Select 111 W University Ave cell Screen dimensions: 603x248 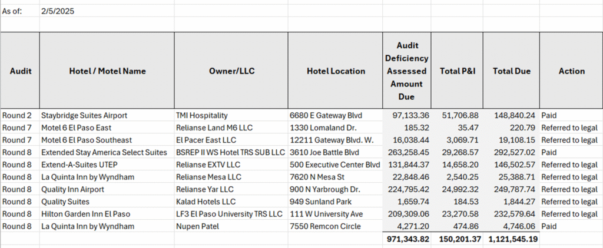coord(335,214)
